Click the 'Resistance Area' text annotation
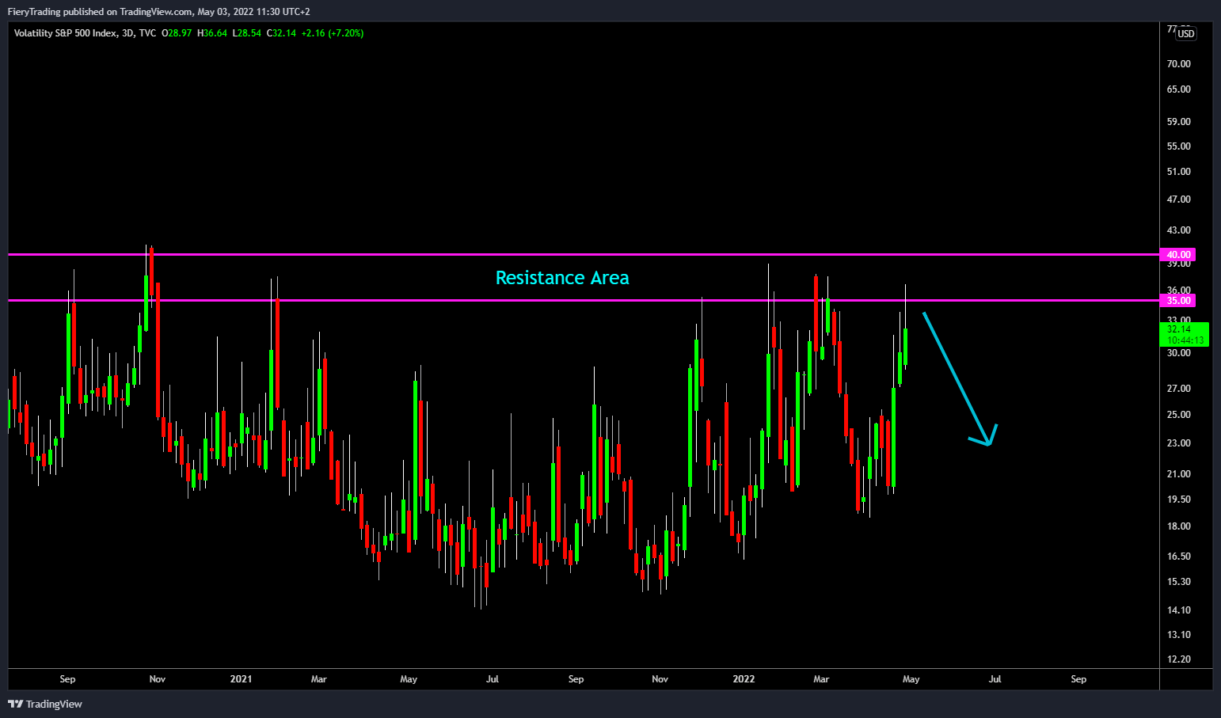 coord(562,278)
